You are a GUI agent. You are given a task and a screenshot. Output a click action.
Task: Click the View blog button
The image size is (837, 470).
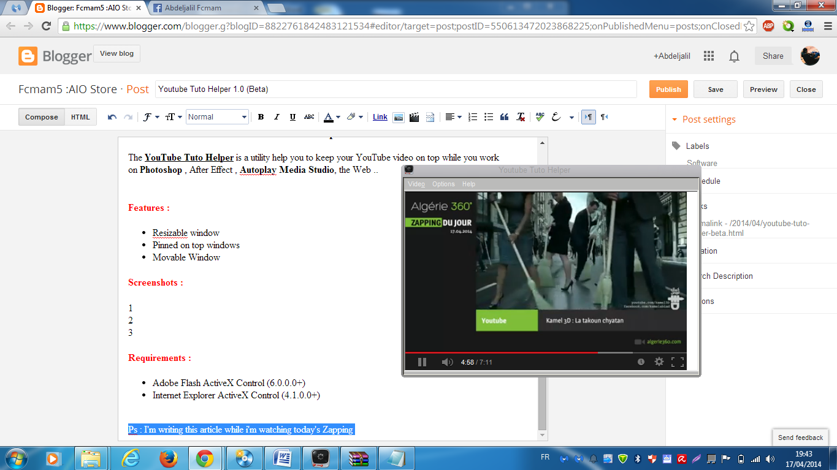(x=117, y=53)
